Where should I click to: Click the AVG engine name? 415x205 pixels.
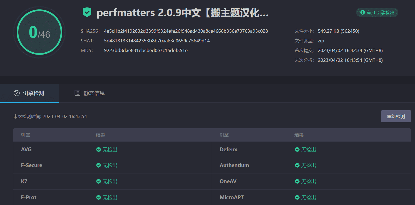[x=26, y=150]
